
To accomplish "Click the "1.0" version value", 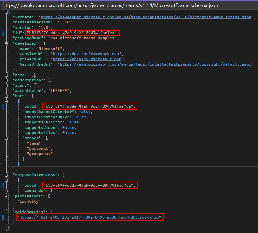I will [44, 27].
